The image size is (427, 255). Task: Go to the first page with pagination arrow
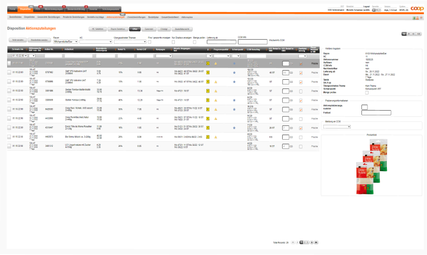pyautogui.click(x=293, y=242)
